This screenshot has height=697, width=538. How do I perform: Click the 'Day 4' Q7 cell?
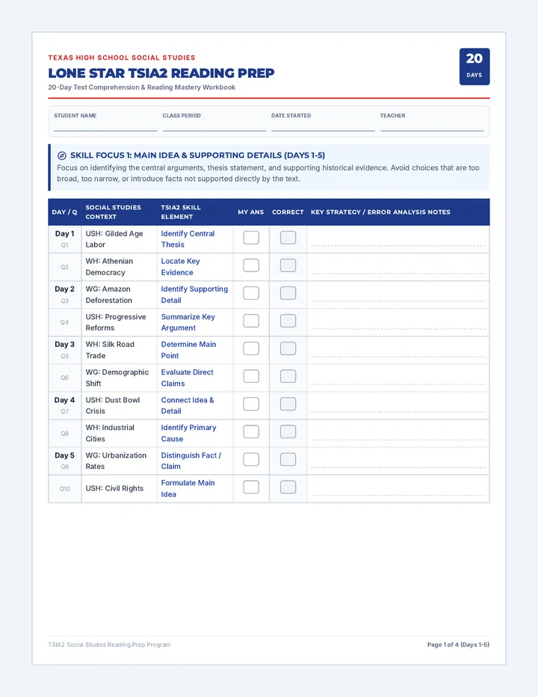click(65, 405)
